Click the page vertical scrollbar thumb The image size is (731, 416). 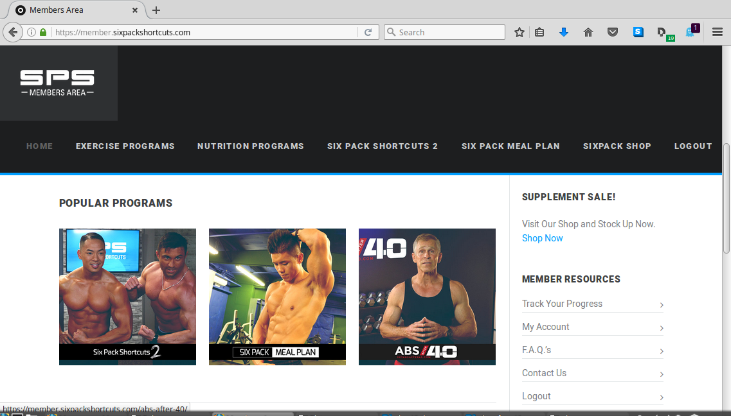coord(726,199)
